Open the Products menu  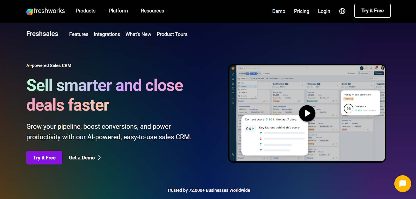(x=86, y=11)
